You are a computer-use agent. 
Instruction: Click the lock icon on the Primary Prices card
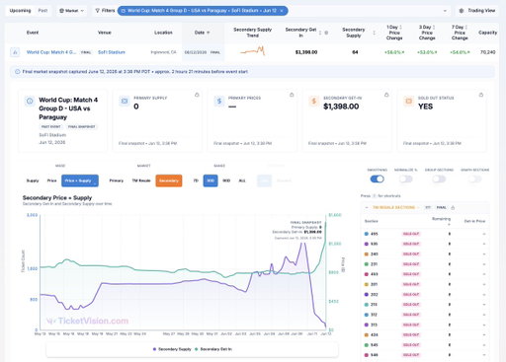tap(292, 95)
